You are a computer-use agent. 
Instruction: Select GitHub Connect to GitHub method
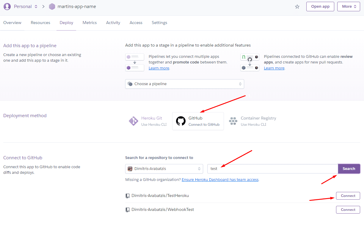pos(198,121)
